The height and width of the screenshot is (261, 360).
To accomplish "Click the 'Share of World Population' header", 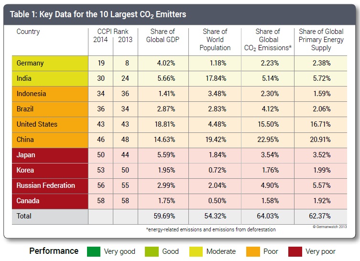I will (x=215, y=40).
